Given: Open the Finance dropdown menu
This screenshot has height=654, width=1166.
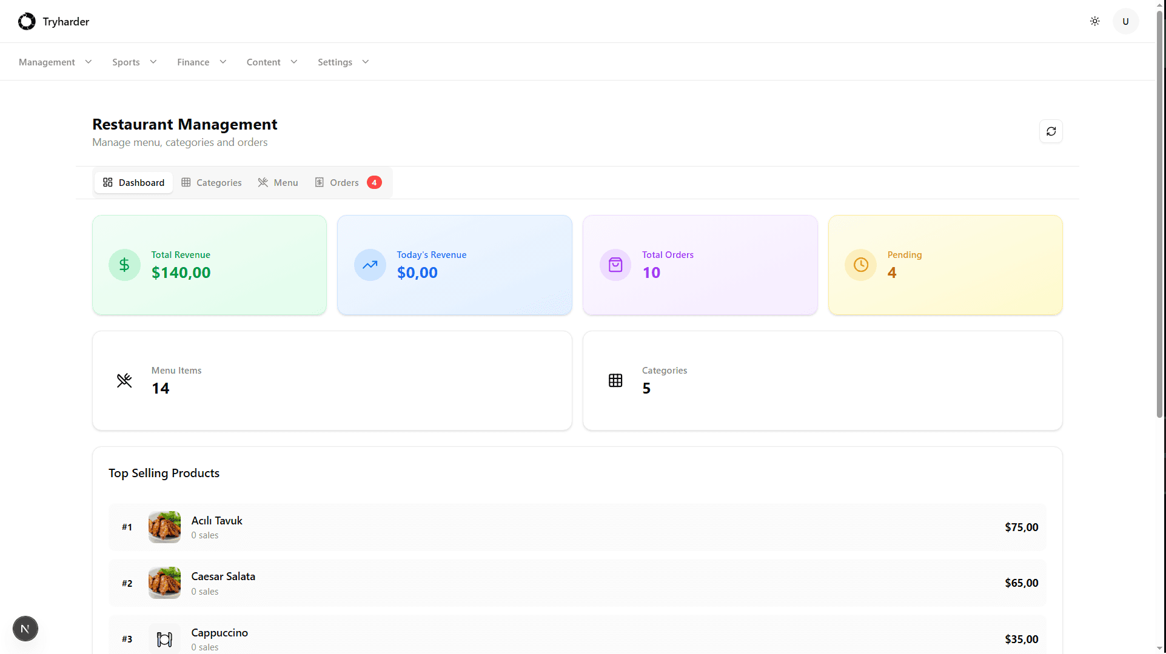Looking at the screenshot, I should pyautogui.click(x=201, y=62).
